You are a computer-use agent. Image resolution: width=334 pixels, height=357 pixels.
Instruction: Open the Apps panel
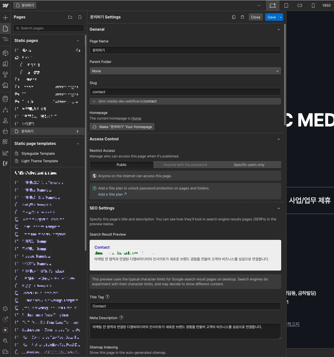[5, 142]
